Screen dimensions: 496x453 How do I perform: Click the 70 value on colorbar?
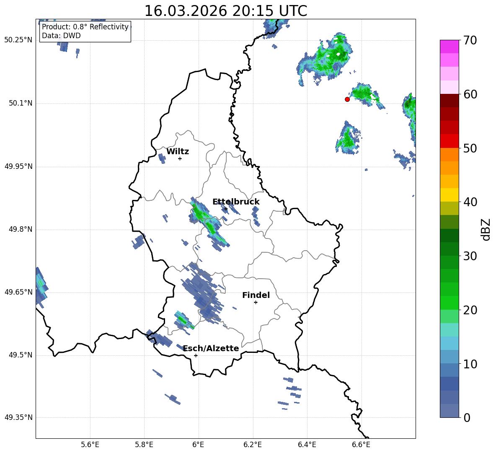[x=470, y=40]
